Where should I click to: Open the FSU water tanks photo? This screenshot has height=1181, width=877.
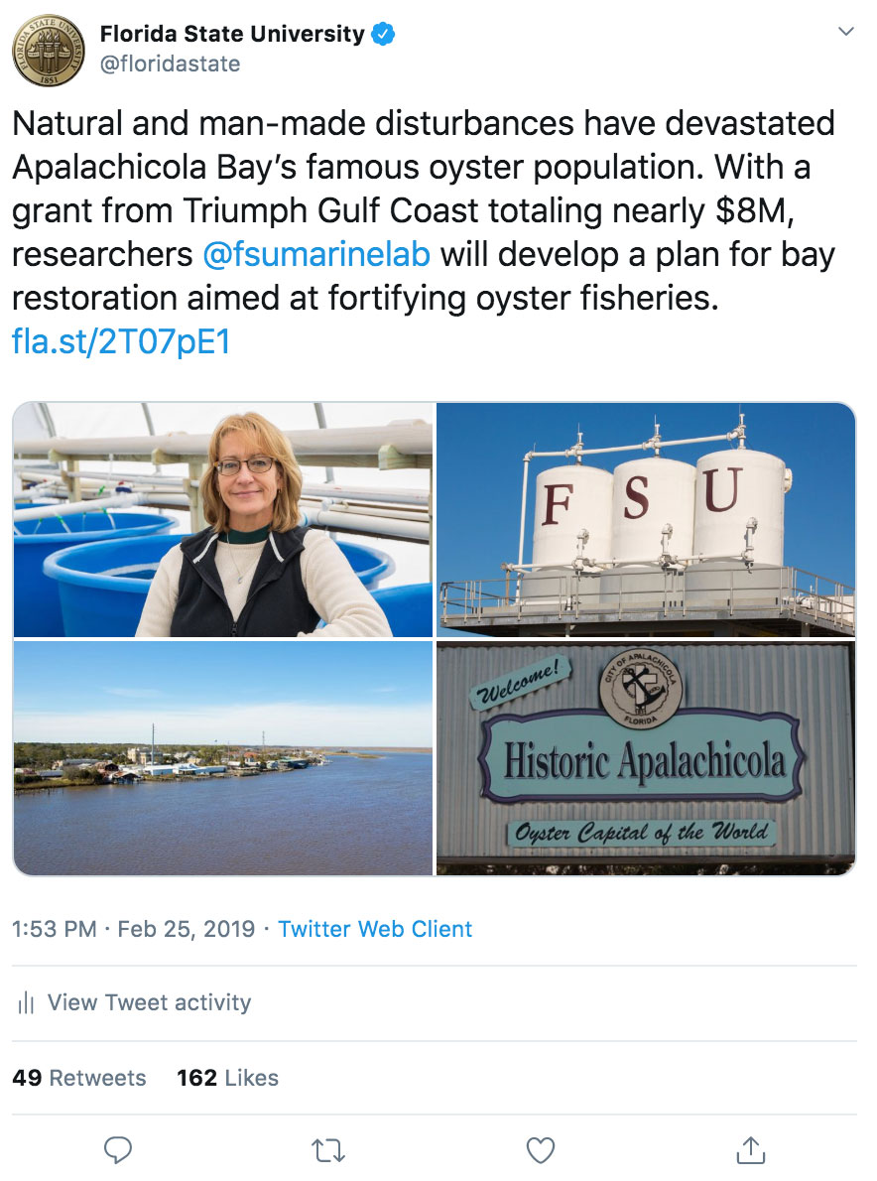(646, 520)
